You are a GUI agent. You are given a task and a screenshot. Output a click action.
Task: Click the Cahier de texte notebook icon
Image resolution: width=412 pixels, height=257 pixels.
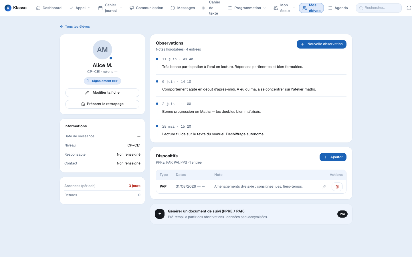pyautogui.click(x=205, y=8)
